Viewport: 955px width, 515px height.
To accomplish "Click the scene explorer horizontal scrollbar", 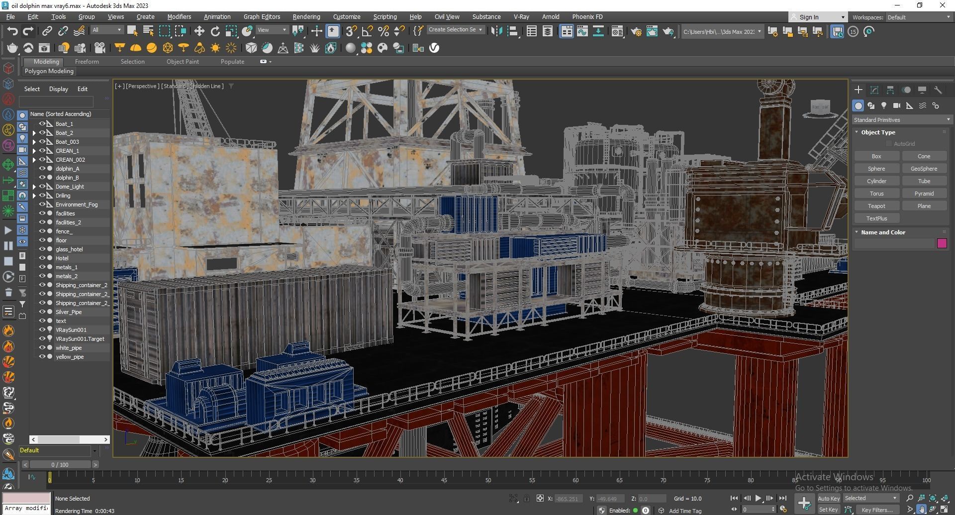I will (x=69, y=440).
